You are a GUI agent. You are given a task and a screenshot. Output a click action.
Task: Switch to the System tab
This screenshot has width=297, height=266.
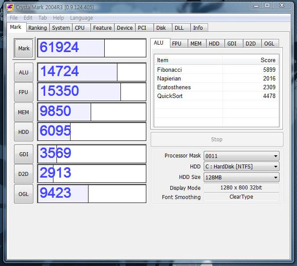(61, 28)
